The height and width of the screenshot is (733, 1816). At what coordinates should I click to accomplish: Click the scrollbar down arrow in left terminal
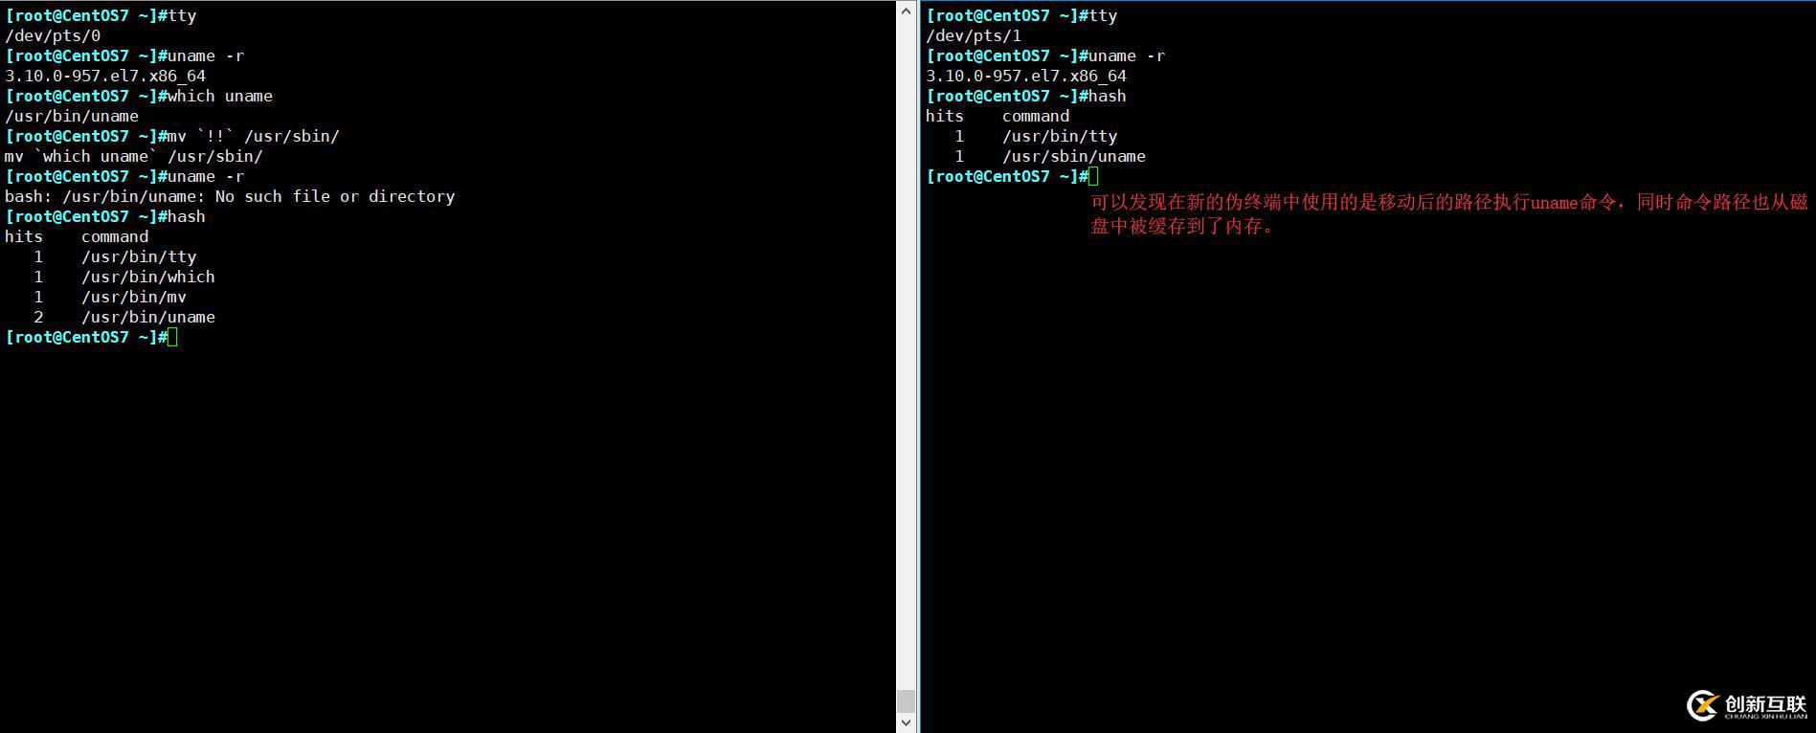pyautogui.click(x=906, y=722)
